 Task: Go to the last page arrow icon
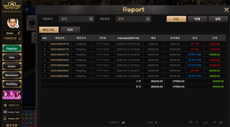[x=221, y=122]
